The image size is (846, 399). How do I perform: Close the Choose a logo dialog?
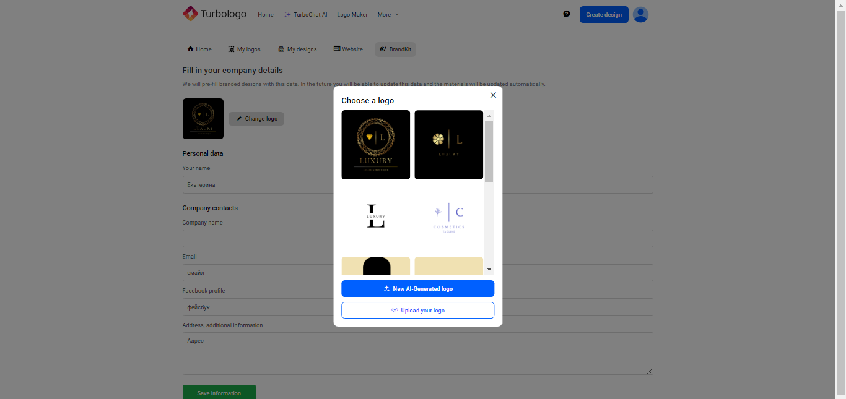493,95
